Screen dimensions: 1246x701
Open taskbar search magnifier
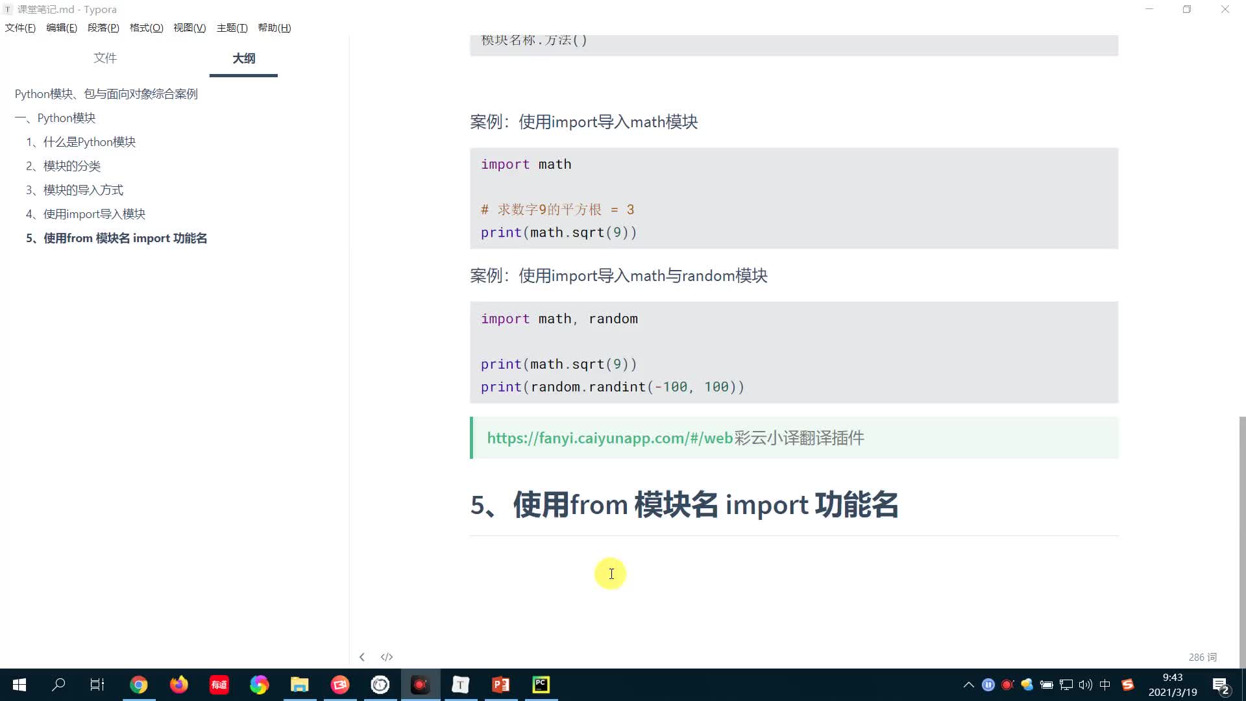(x=58, y=685)
